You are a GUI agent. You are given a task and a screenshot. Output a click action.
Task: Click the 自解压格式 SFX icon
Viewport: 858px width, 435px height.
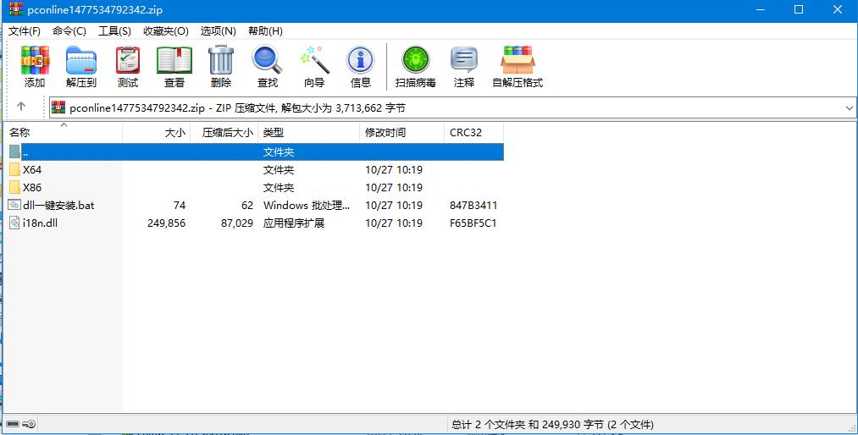click(518, 60)
